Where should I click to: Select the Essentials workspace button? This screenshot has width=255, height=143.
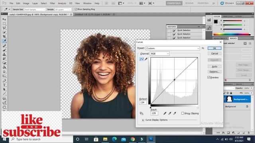point(174,3)
